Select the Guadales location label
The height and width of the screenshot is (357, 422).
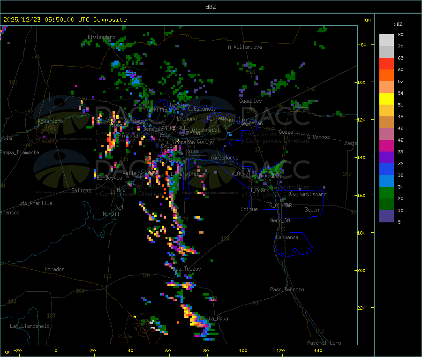(x=250, y=101)
